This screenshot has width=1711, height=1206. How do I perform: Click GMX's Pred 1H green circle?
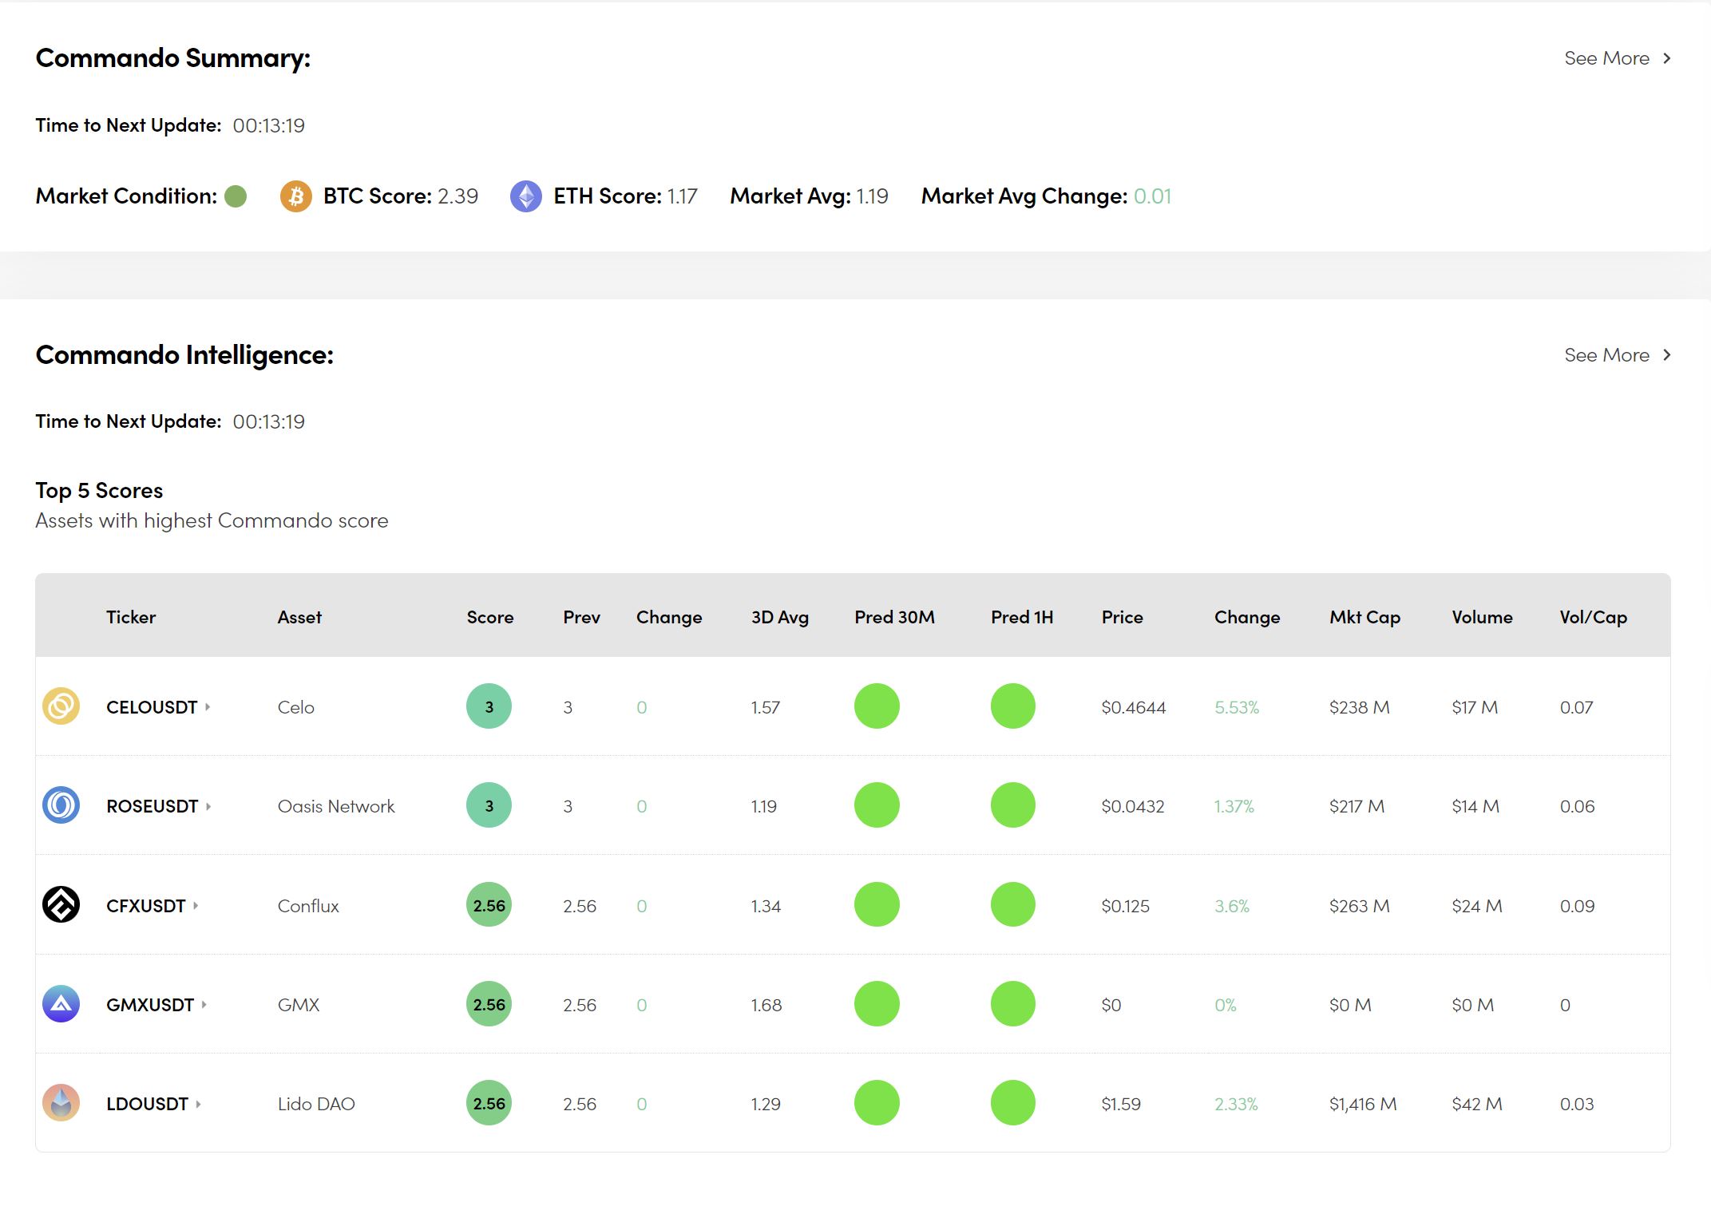(1012, 1004)
